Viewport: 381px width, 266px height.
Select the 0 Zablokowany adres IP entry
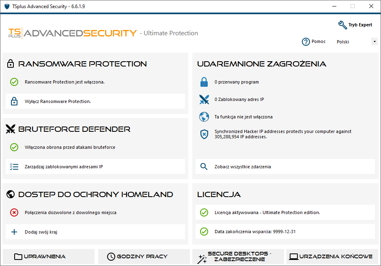coord(239,99)
